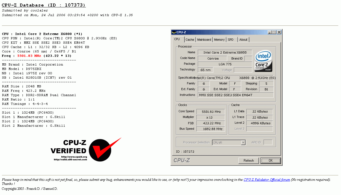Screen dimensions: 341x195
Task: Click the APIC ID field
Action: (x=268, y=142)
